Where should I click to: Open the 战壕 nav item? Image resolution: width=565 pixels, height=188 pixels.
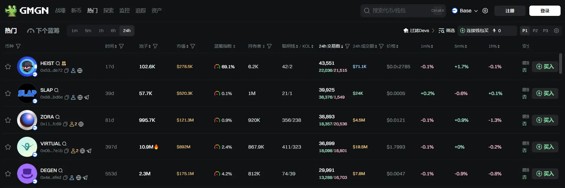(60, 11)
